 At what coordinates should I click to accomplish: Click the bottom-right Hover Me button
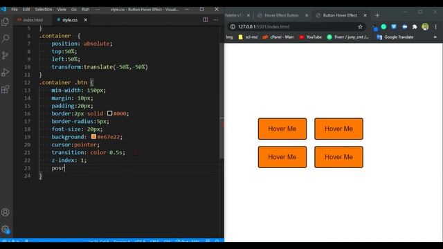(x=338, y=157)
